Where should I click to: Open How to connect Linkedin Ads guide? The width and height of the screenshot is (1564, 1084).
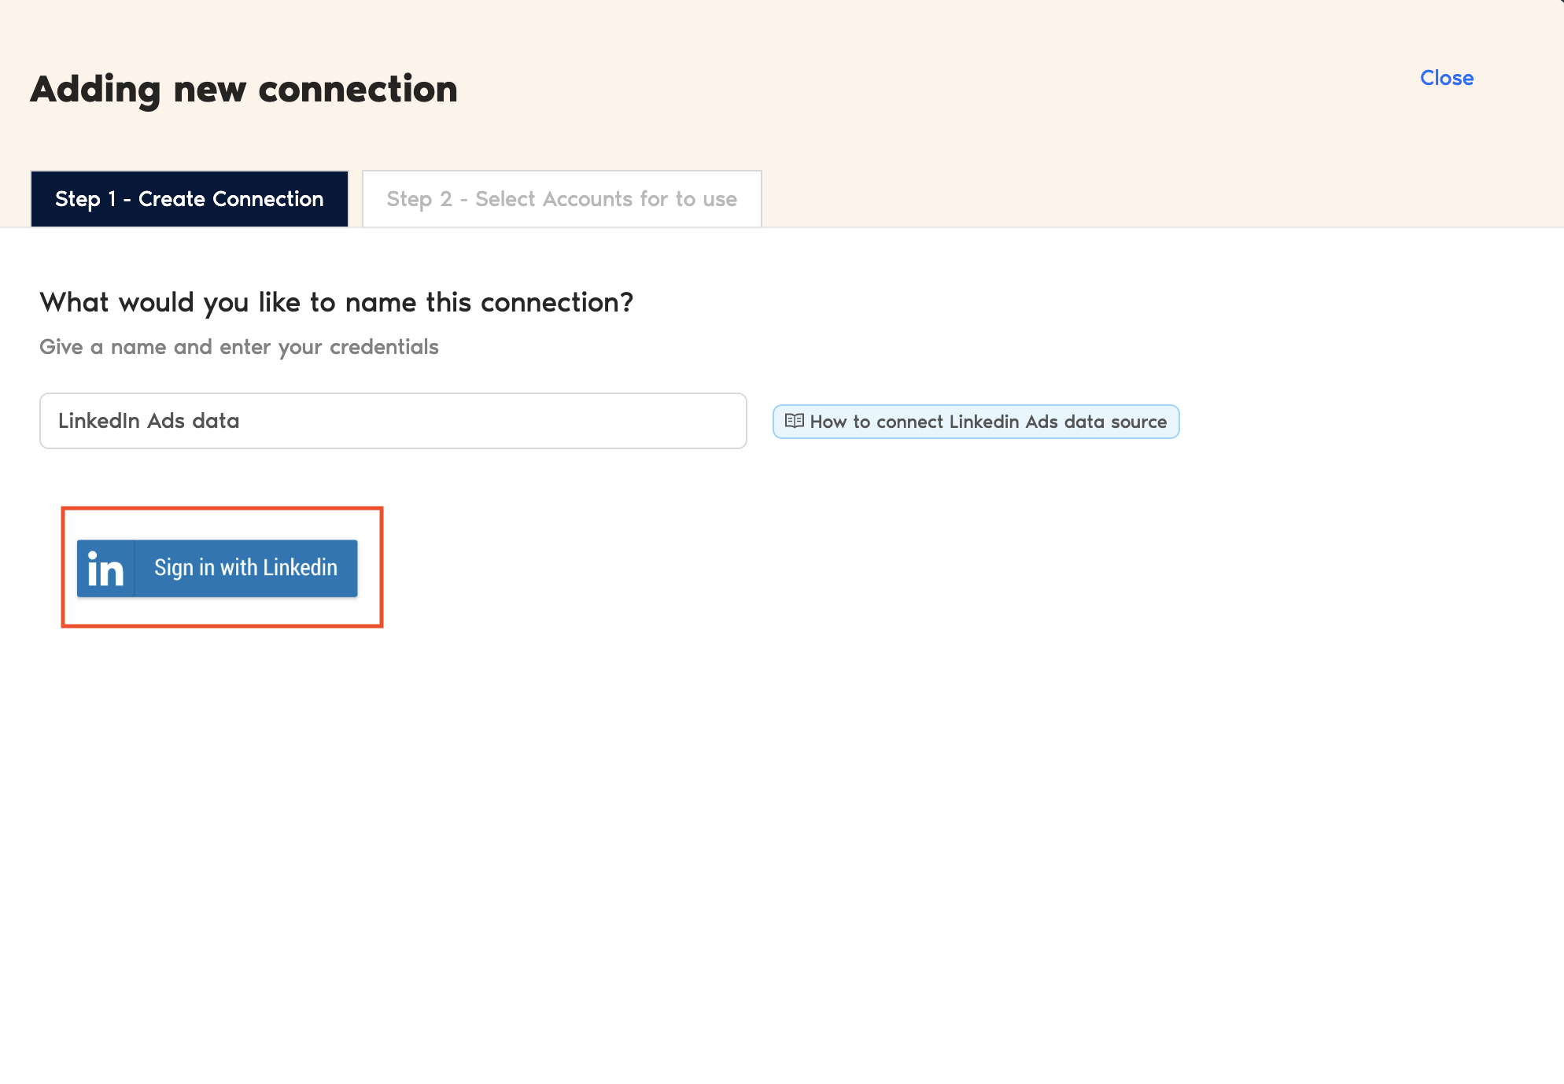976,422
